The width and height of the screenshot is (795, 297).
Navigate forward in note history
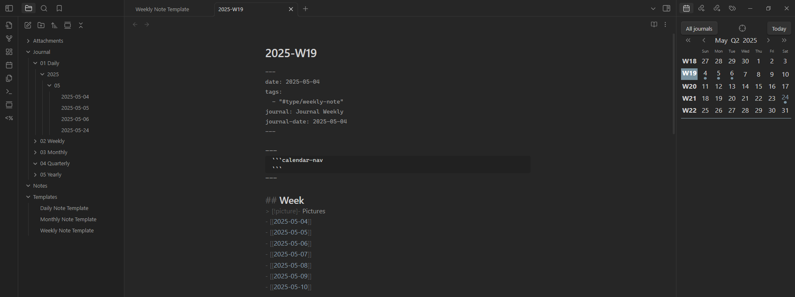click(x=147, y=24)
